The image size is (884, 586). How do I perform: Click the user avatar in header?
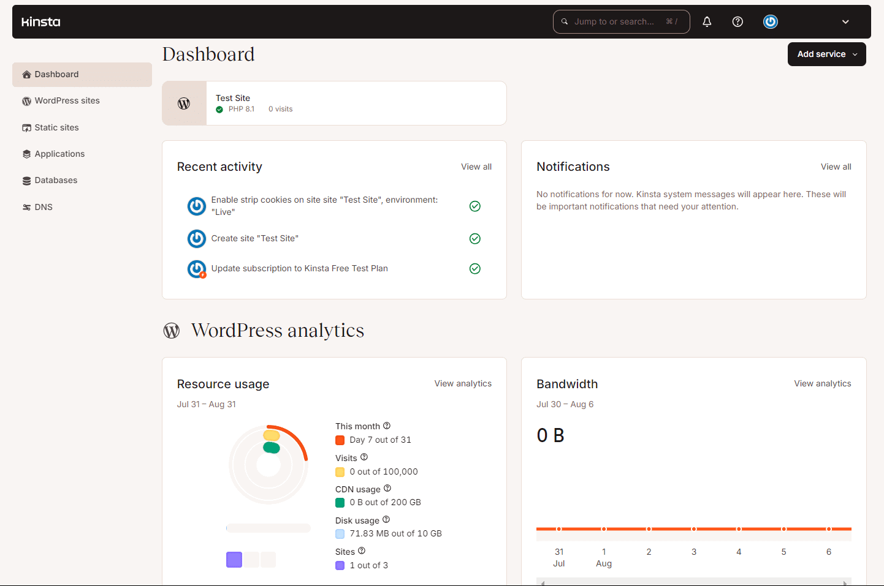pos(771,22)
